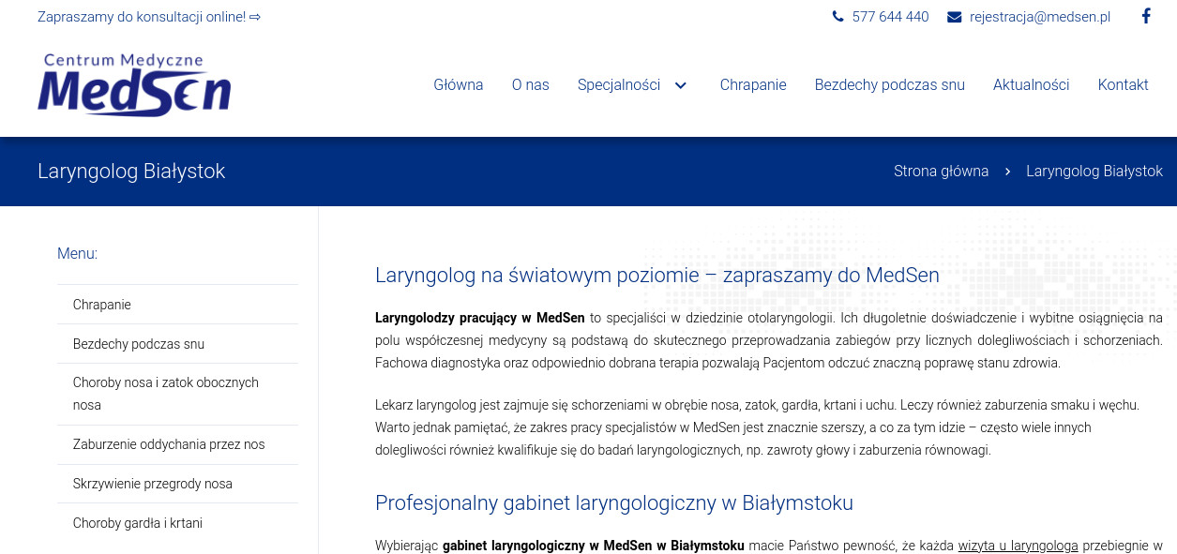Open the Kontakt page
1177x554 pixels.
[1123, 84]
